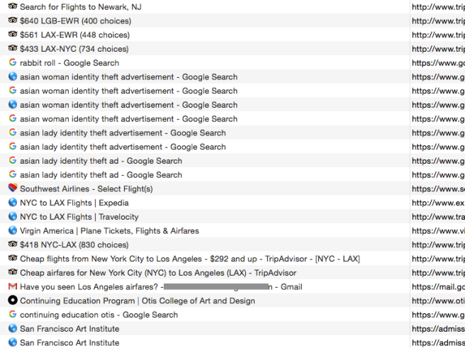465x348 pixels.
Task: Open Continuing Education Program Otis College entry
Action: [137, 301]
